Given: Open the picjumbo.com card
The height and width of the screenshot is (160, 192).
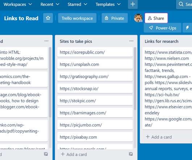Looking at the screenshot, I should [95, 125].
